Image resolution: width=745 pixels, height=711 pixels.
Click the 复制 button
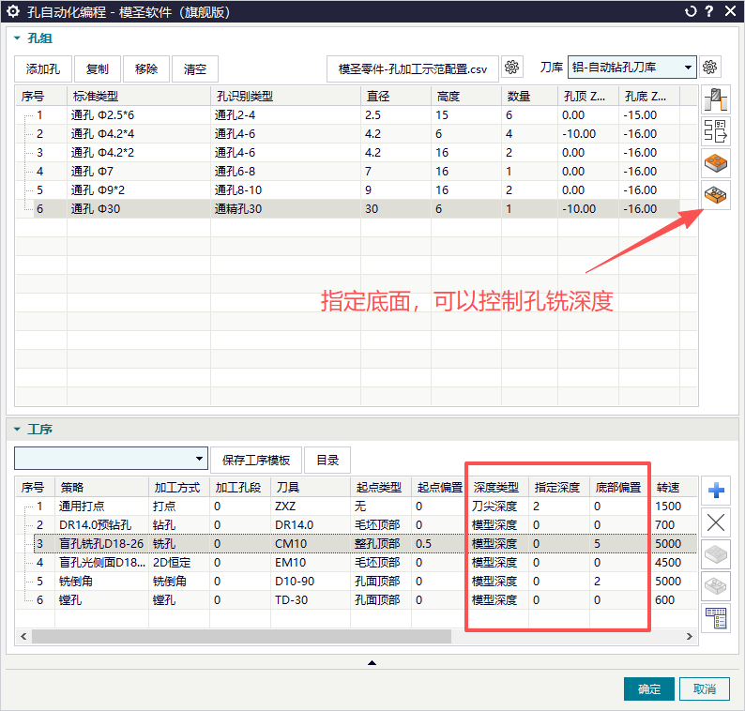click(x=98, y=68)
